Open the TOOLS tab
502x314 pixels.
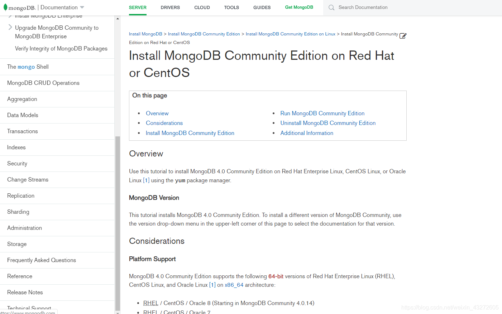(231, 8)
